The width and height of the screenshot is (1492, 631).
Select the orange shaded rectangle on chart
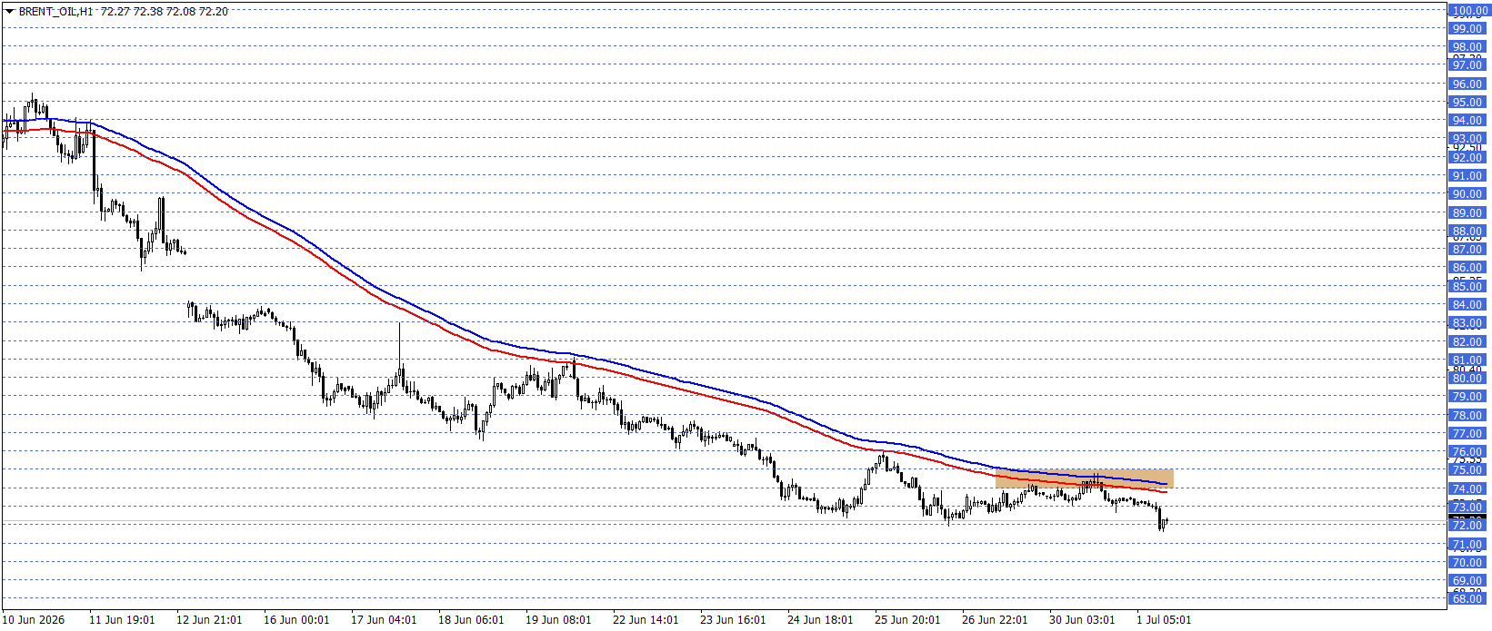click(x=1085, y=479)
